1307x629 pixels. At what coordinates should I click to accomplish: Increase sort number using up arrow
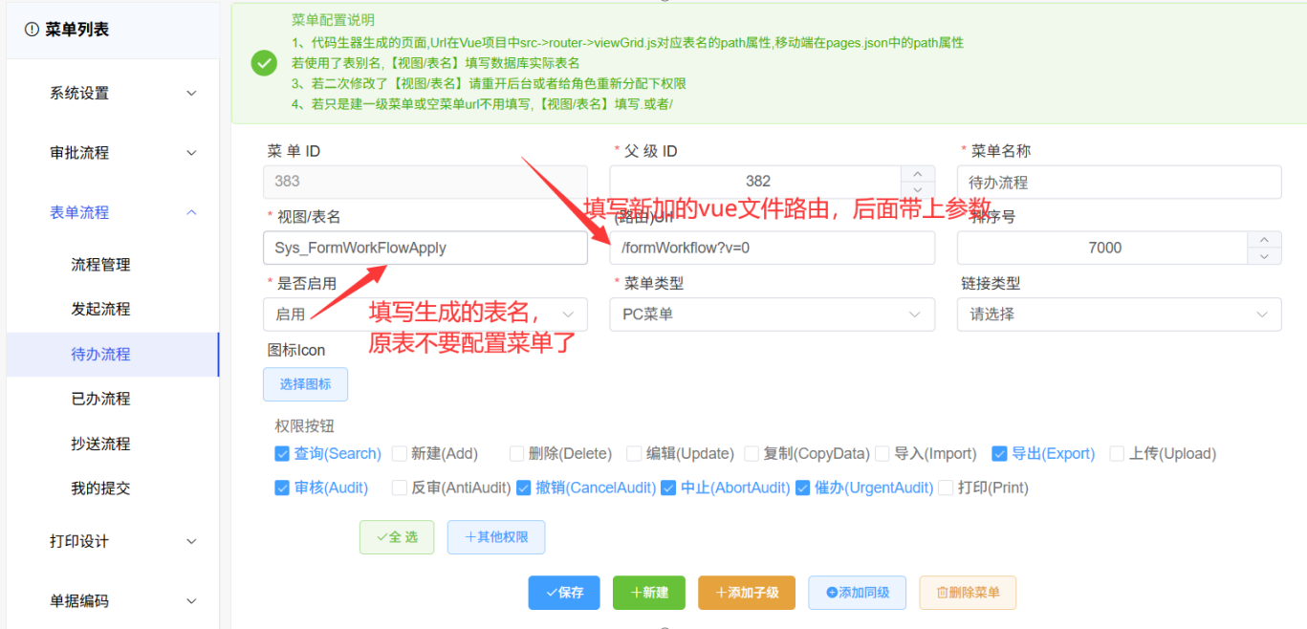click(x=1264, y=240)
